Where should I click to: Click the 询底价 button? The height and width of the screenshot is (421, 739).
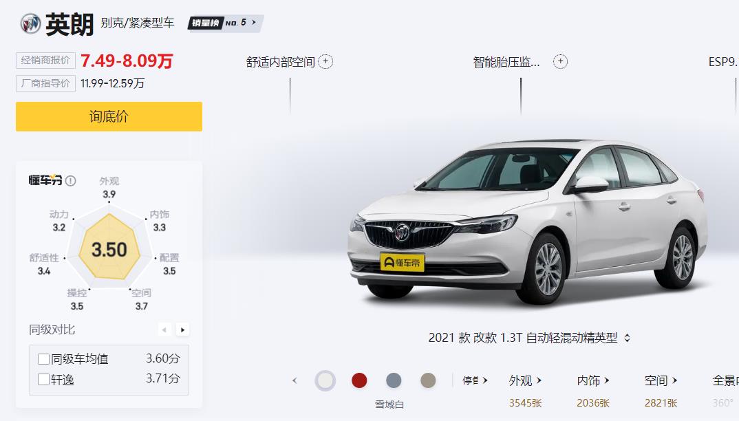109,116
